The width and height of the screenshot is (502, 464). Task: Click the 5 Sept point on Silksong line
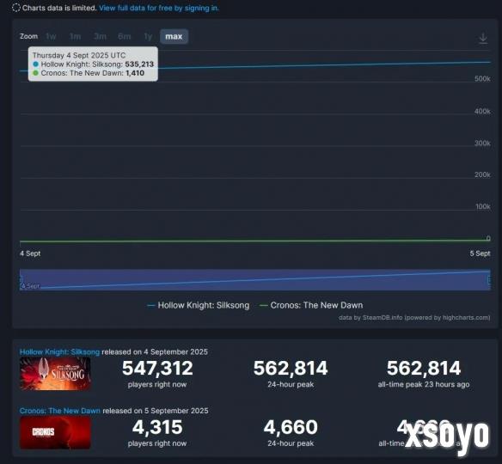click(489, 62)
